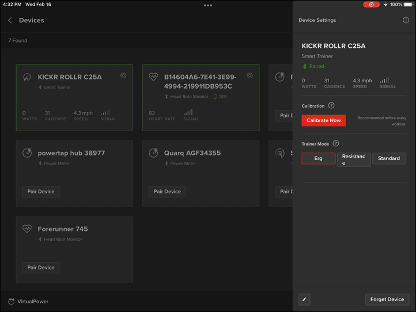The width and height of the screenshot is (416, 312).
Task: Click the heart icon on Forerunner 745 card
Action: tap(27, 229)
